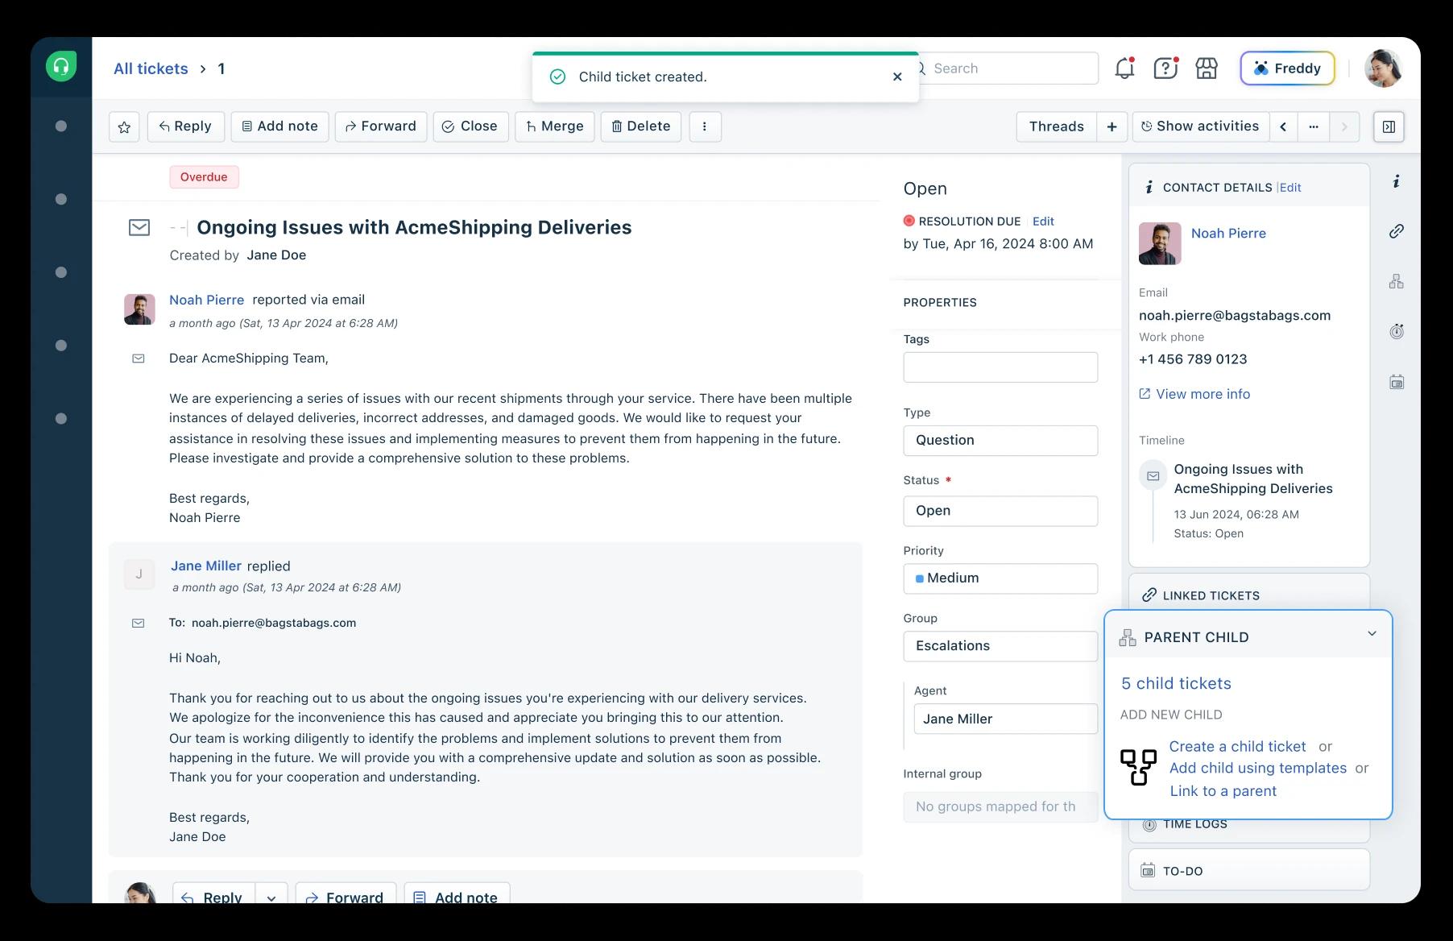This screenshot has height=941, width=1453.
Task: Open more actions three-dot menu
Action: click(705, 126)
